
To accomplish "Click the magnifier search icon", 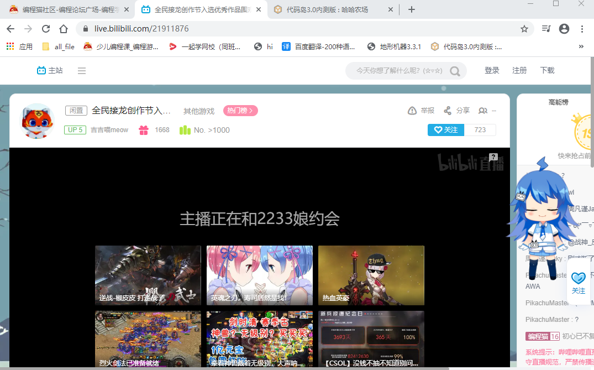I will click(x=455, y=71).
